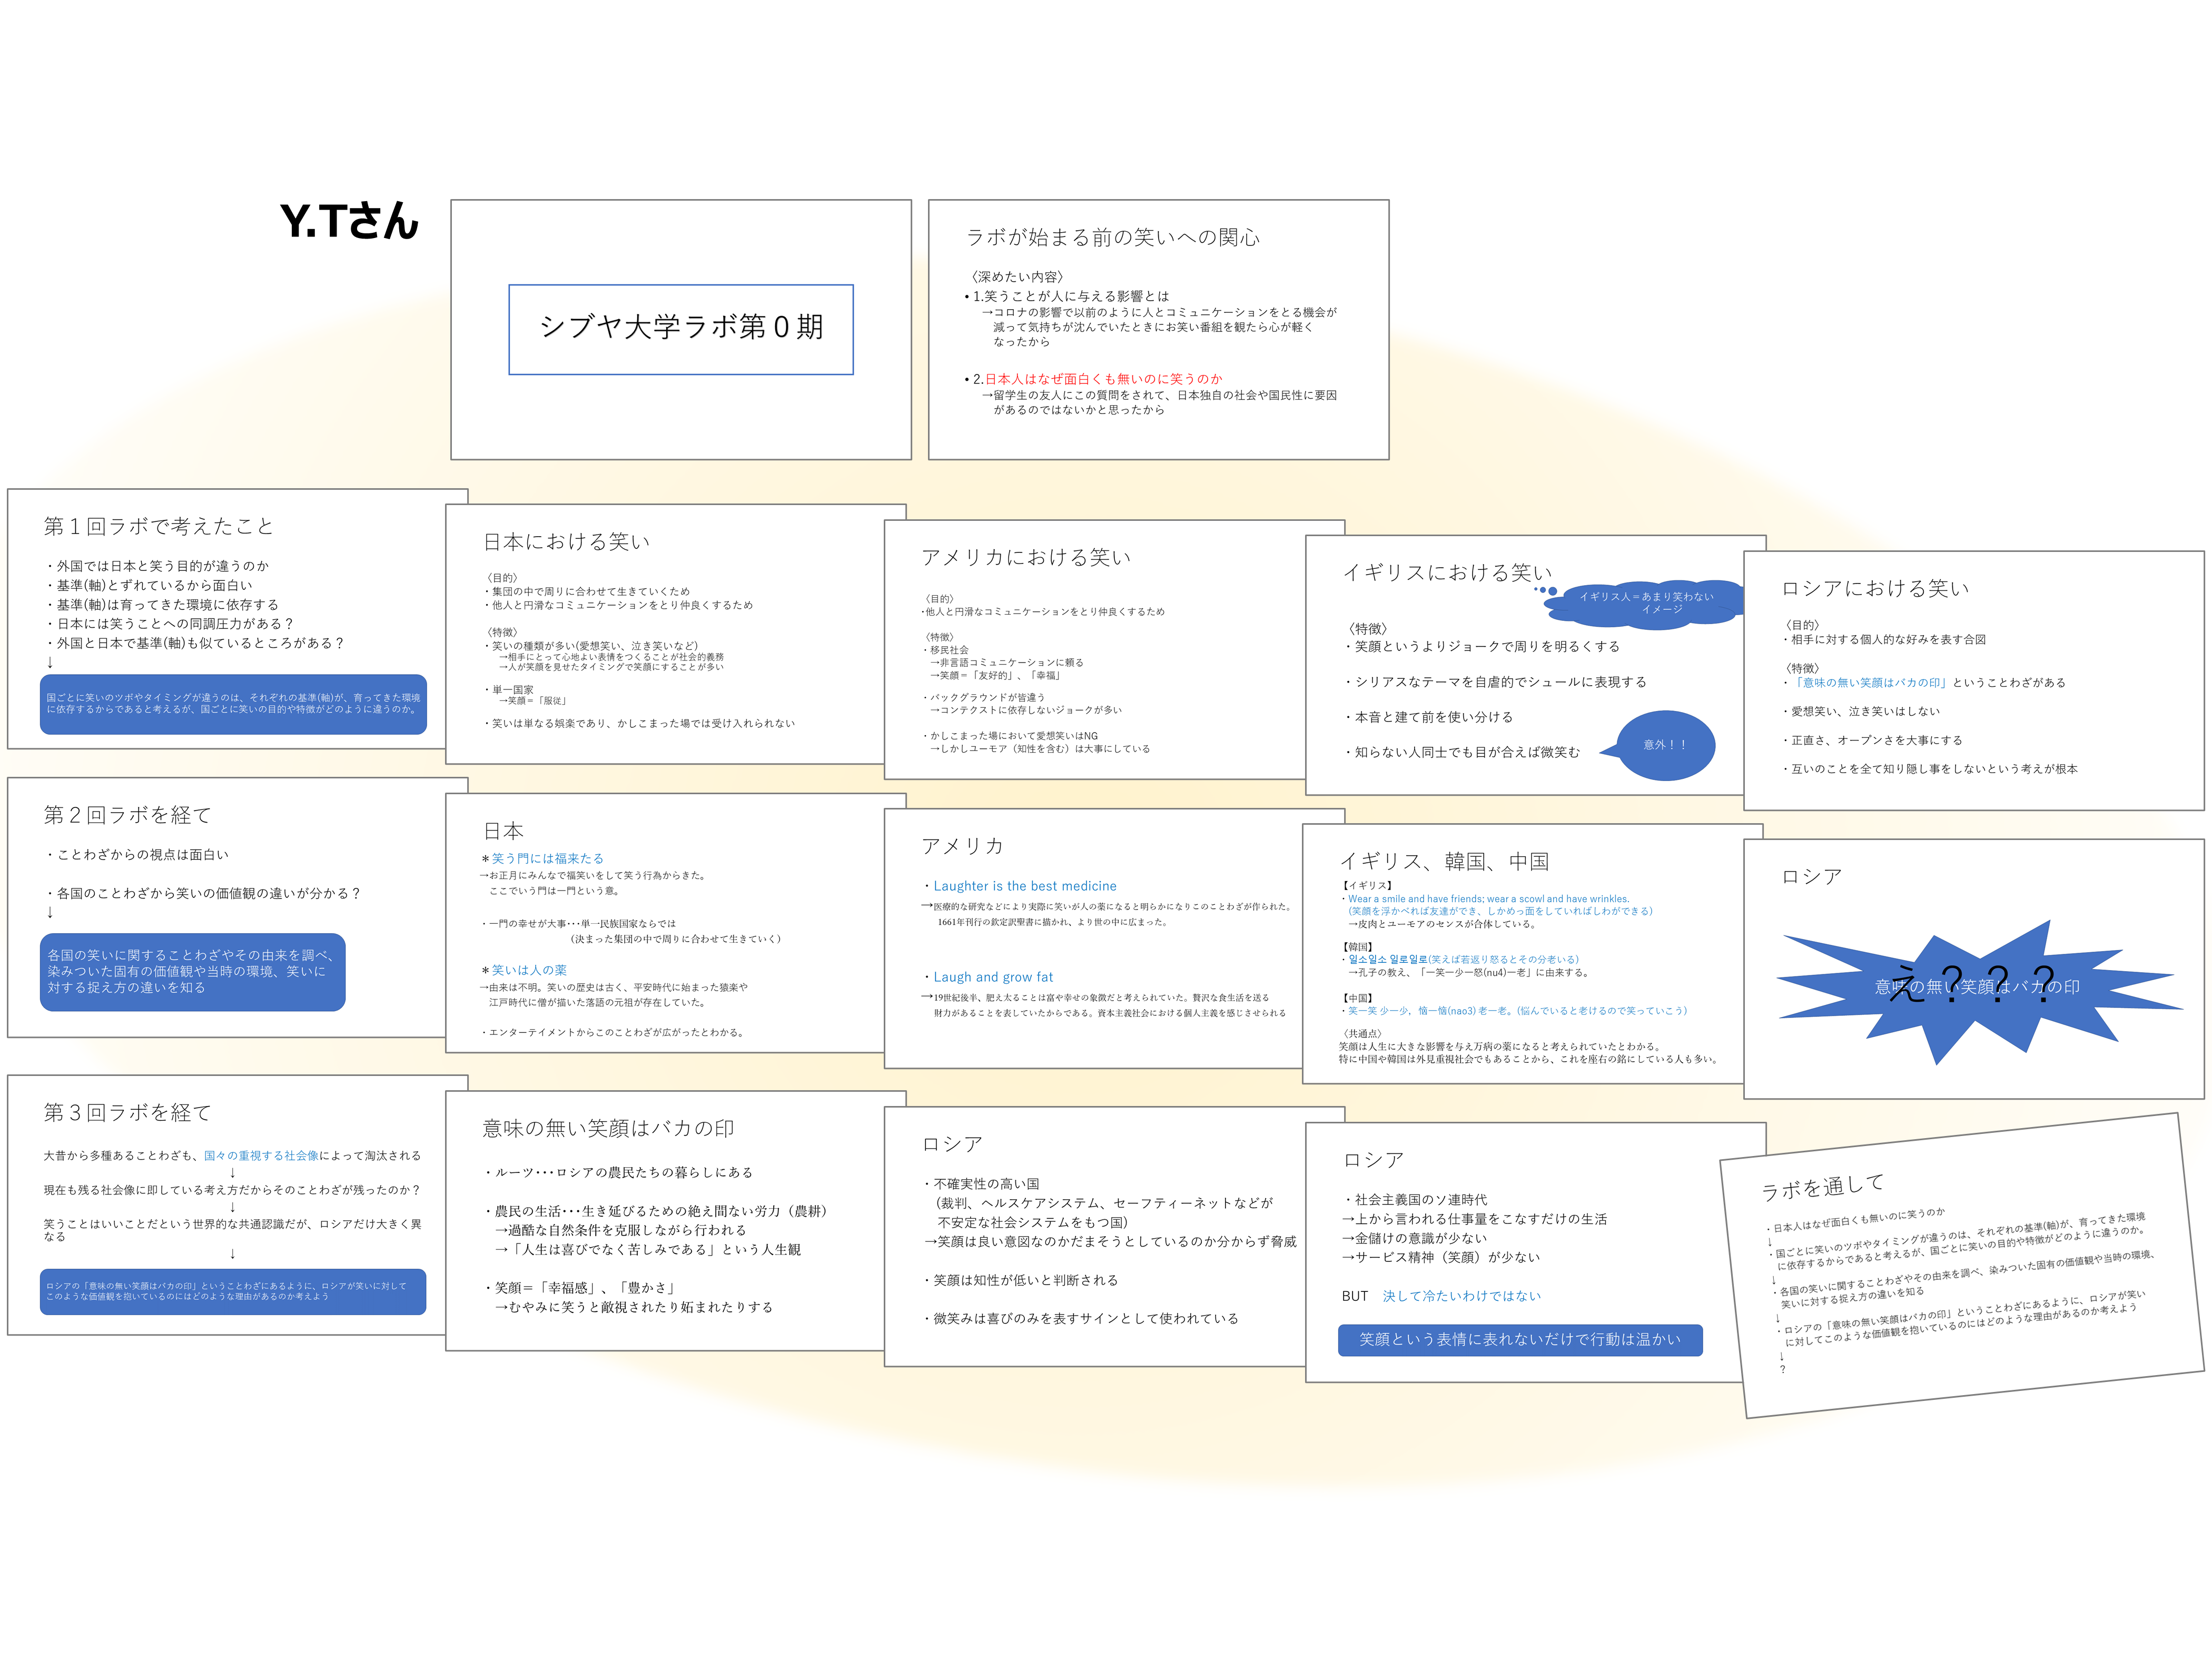The image size is (2212, 1659).
Task: Click the bullet 'ルーツ･･･ロシアの農民たちの暮らしにある'
Action: [x=619, y=1172]
